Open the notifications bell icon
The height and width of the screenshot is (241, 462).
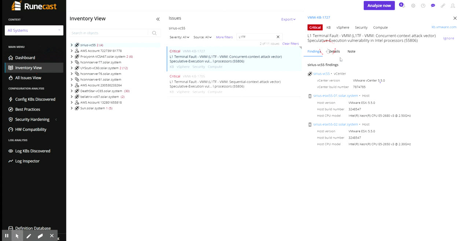(x=403, y=6)
